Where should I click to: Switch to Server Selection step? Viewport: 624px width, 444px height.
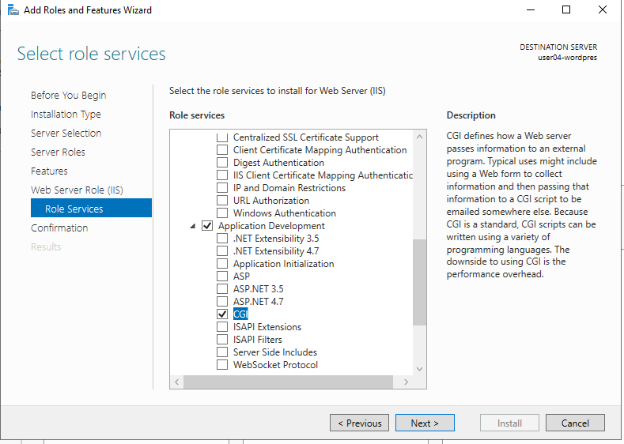coord(66,134)
